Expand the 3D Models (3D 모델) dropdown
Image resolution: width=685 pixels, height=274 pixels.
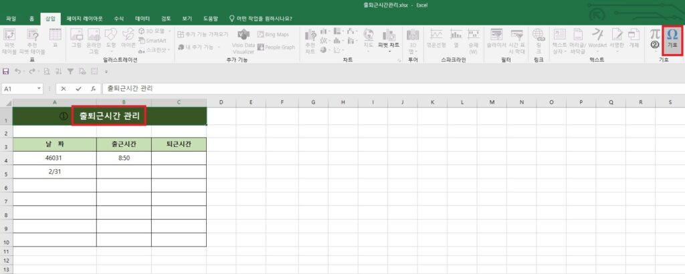click(x=169, y=31)
